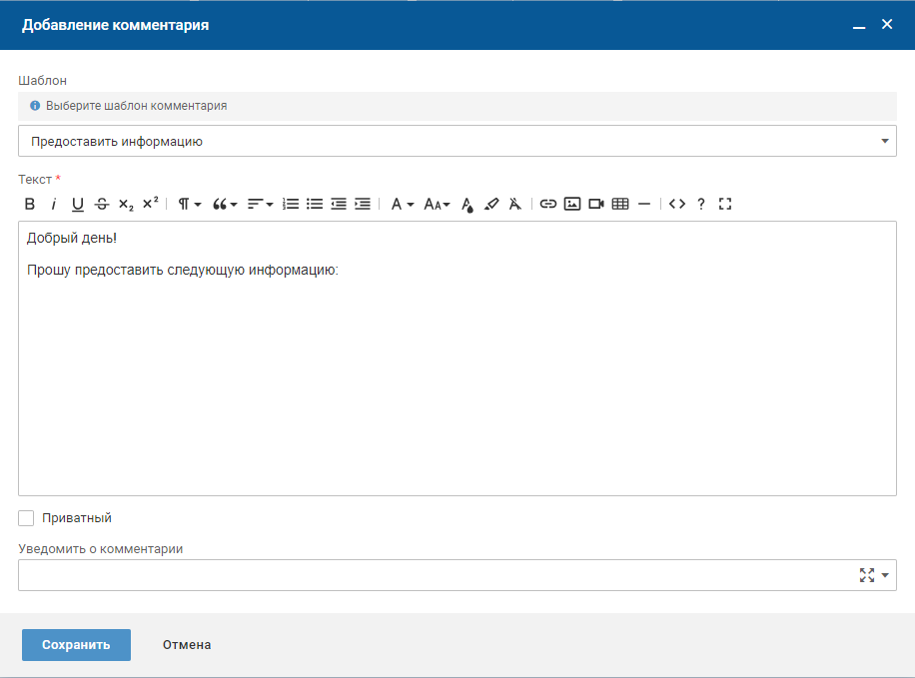Toggle superscript formatting
The height and width of the screenshot is (678, 915).
[x=150, y=204]
